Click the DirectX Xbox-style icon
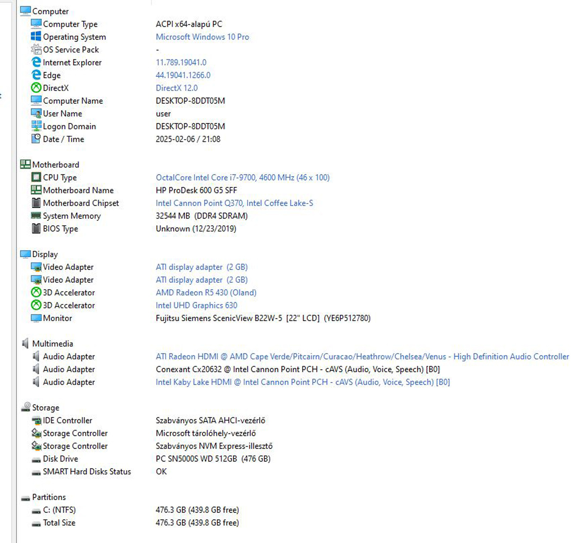The image size is (575, 543). [36, 88]
